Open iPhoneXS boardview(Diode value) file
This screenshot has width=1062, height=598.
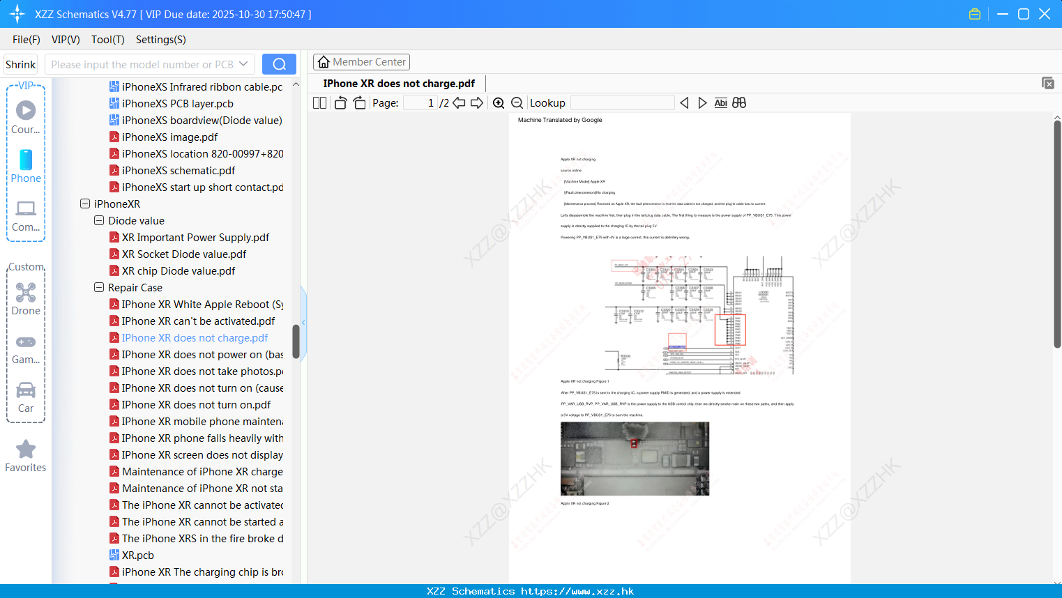pyautogui.click(x=196, y=120)
